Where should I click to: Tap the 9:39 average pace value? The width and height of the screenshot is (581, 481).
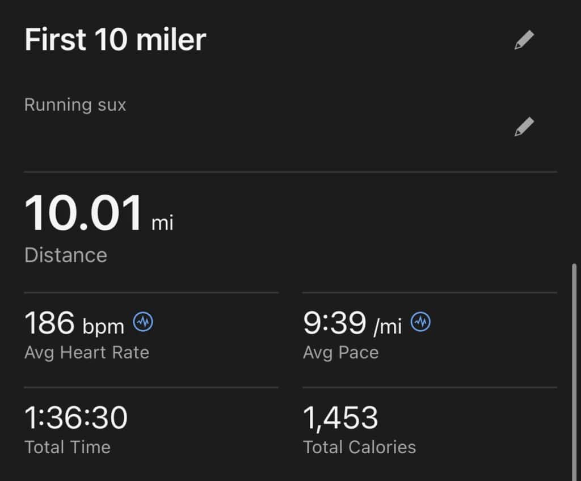[x=334, y=323]
